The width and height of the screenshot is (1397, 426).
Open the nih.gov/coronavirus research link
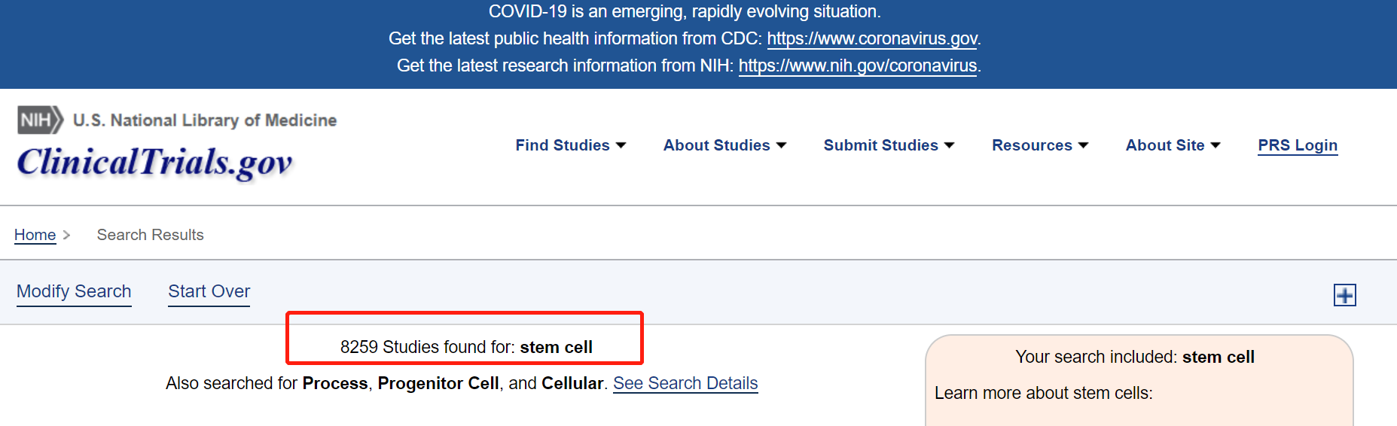858,65
